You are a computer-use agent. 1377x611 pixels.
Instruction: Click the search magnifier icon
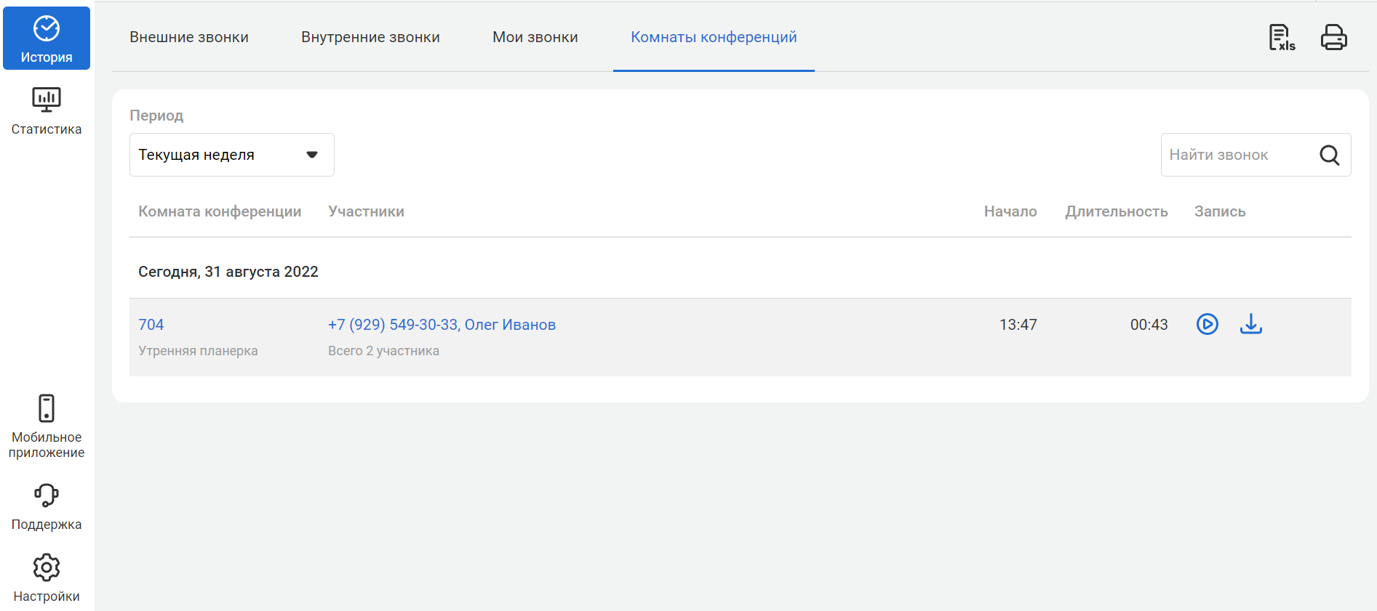coord(1329,155)
